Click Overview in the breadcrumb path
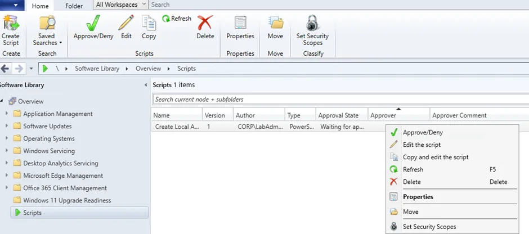This screenshot has height=234, width=529. [x=148, y=69]
